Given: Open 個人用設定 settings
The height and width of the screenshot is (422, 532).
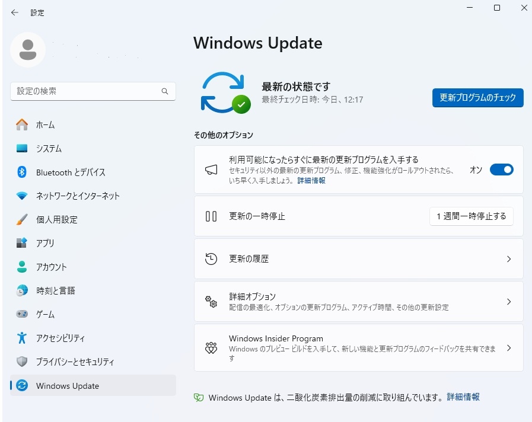Looking at the screenshot, I should [x=93, y=220].
